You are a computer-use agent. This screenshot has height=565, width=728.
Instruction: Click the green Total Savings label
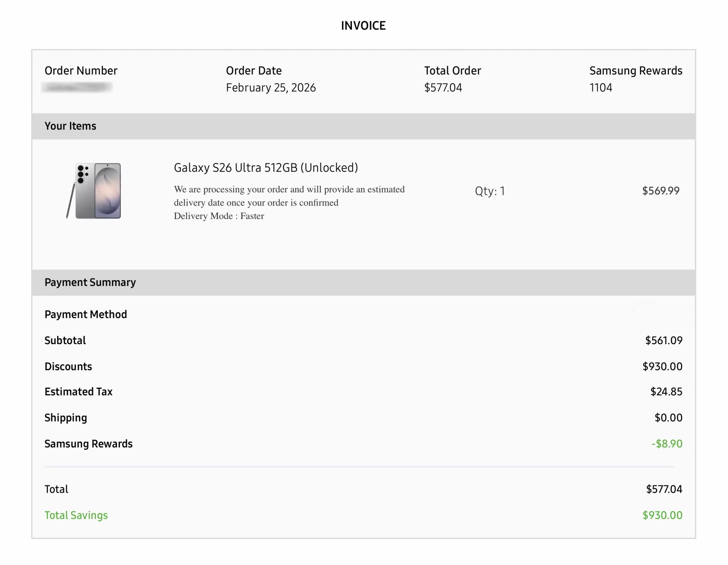76,516
